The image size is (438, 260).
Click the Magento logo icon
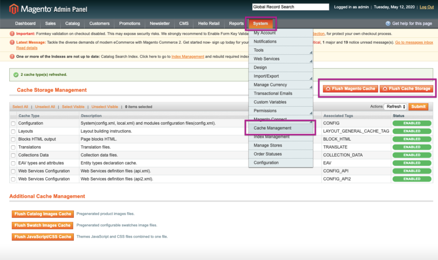pos(13,8)
